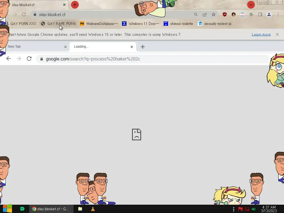Launch VLC cone icon on taskbar
Screen dimensions: 284x213
[x=93, y=209]
